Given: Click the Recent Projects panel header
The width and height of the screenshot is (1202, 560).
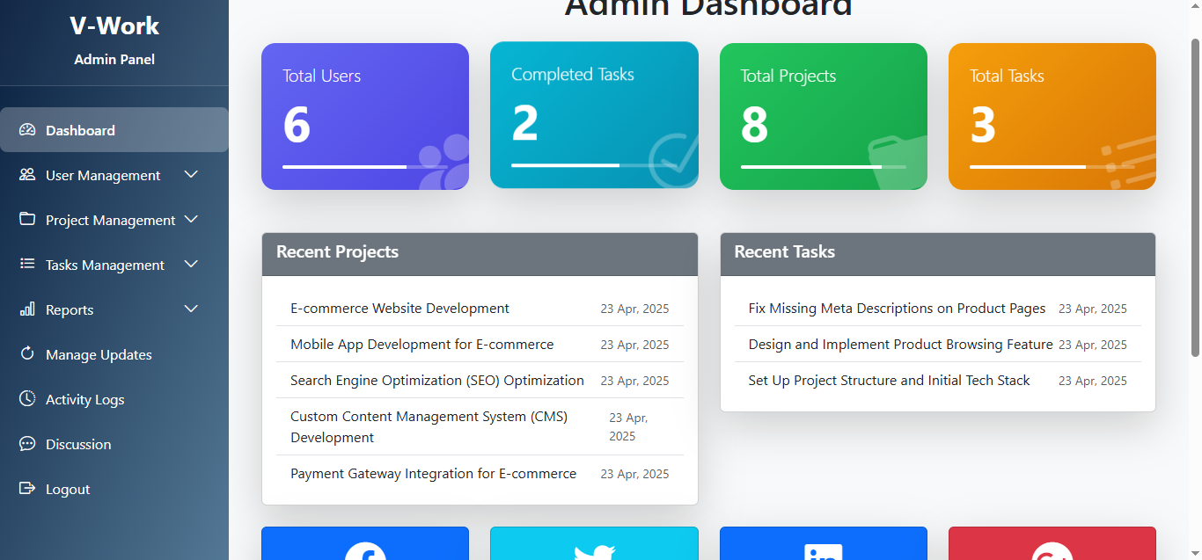Looking at the screenshot, I should click(480, 254).
